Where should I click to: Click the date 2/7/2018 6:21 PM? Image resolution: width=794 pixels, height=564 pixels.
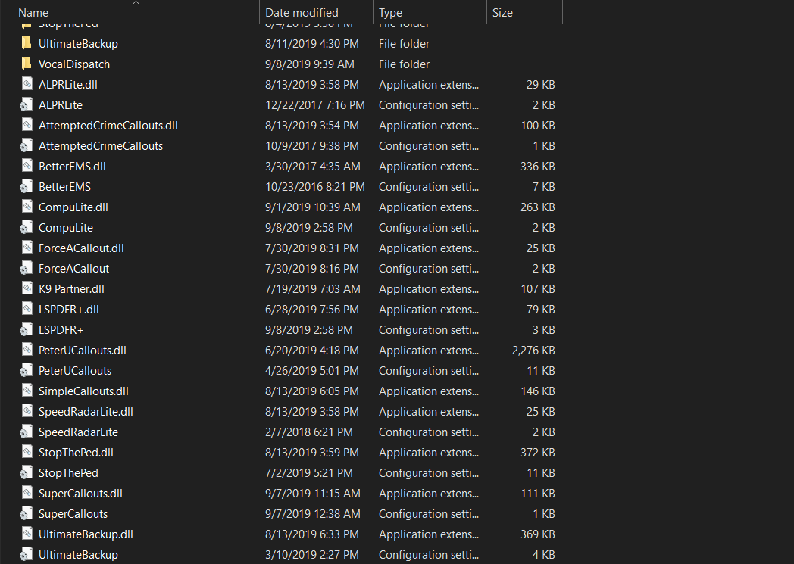click(x=309, y=432)
